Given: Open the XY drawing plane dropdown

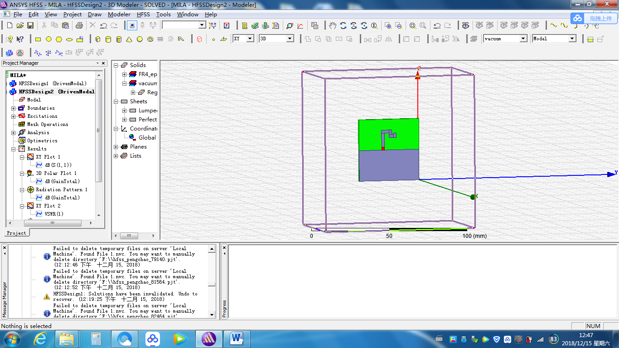Looking at the screenshot, I should 250,39.
